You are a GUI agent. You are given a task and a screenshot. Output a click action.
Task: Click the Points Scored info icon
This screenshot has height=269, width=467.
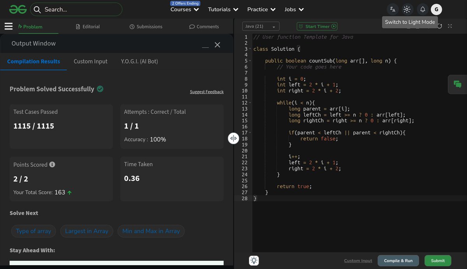click(52, 164)
